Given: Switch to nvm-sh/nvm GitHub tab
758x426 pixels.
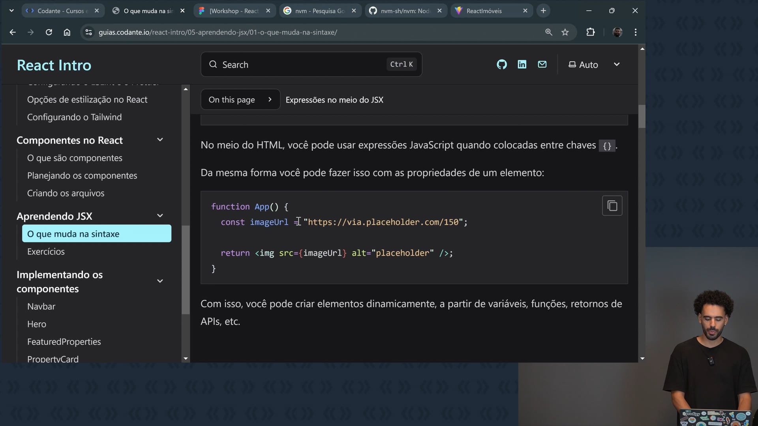Looking at the screenshot, I should click(405, 11).
